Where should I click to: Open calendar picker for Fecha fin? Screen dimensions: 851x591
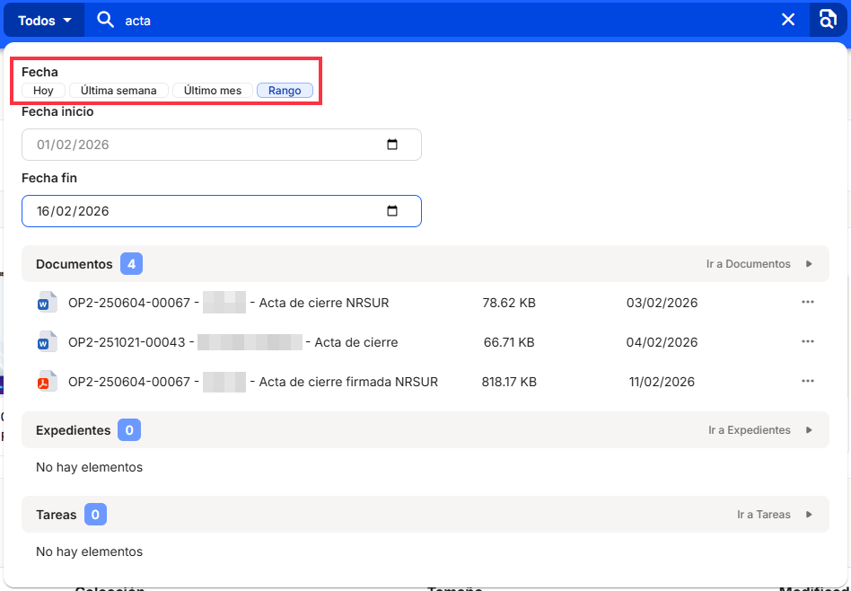point(392,211)
